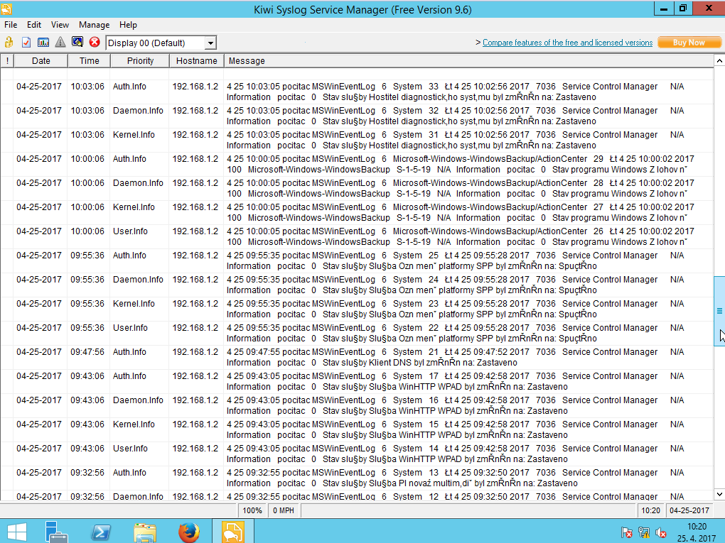The image size is (725, 543).
Task: Open the Manage menu
Action: click(x=94, y=24)
